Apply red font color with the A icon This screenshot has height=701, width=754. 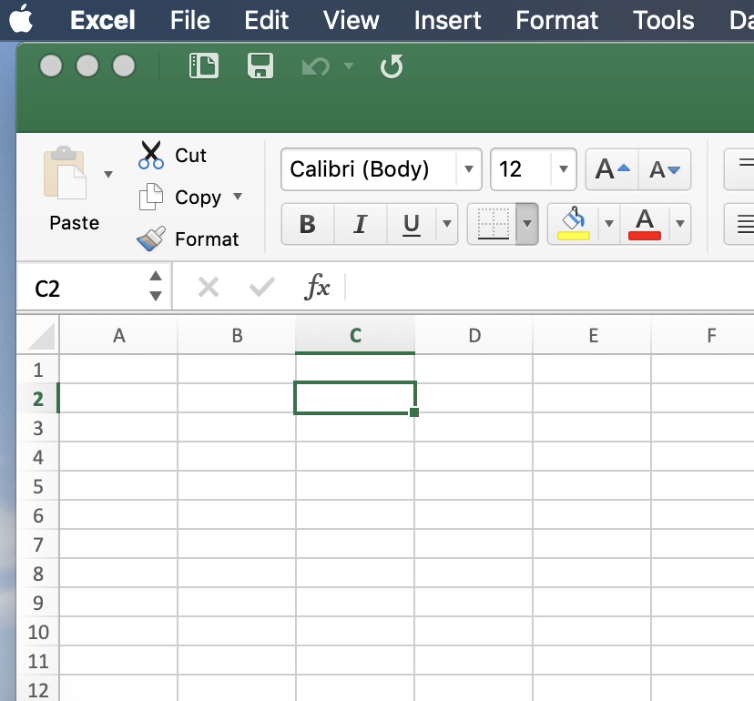point(645,224)
